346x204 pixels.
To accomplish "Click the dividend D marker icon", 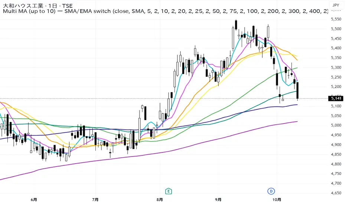I will (x=271, y=191).
